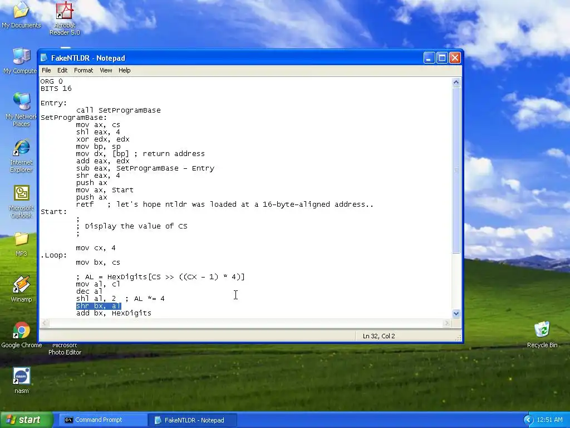Launch Acrobat Reader 5.0 from the desktop

point(65,18)
